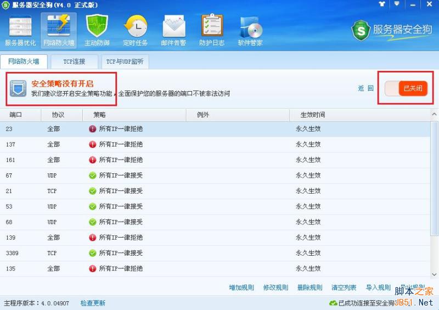Screen dimensions: 439x310
Task: Open the 防护日志 protection log icon
Action: [x=212, y=30]
